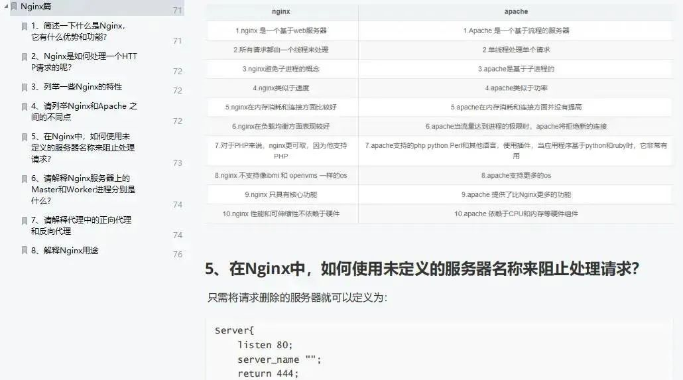
Task: Click the bookmark icon beside Nginx篇
Action: pos(15,7)
